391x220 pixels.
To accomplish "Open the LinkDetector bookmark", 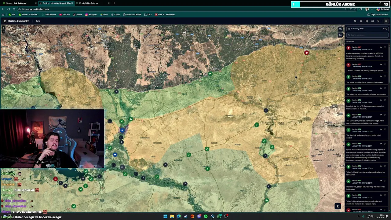I will click(49, 15).
